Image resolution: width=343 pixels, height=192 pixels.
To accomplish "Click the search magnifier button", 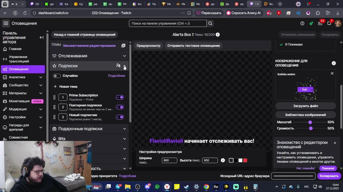I will 210,23.
